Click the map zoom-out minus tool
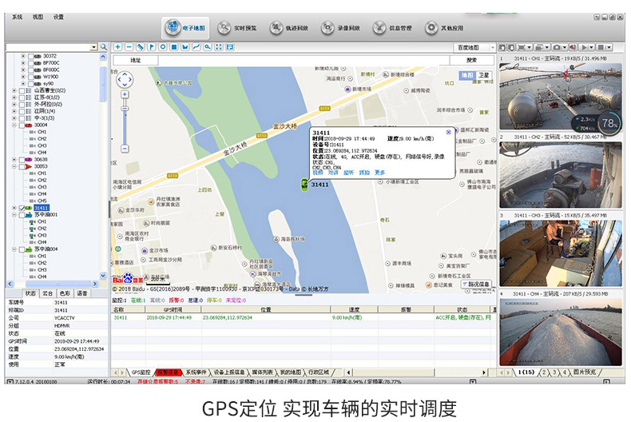631x422 pixels. tap(129, 47)
